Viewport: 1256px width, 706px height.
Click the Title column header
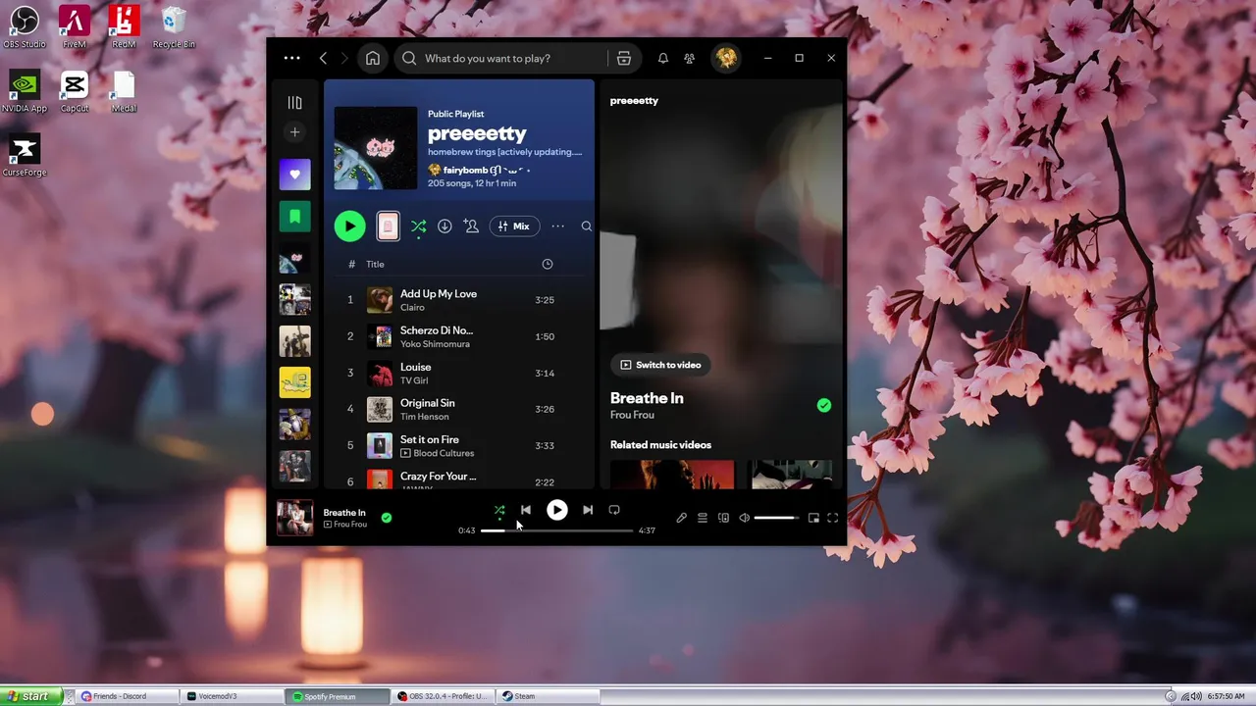point(375,264)
